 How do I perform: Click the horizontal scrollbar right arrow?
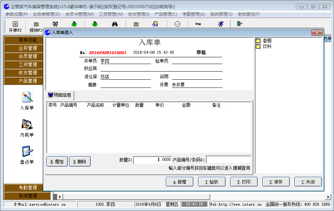328,197
